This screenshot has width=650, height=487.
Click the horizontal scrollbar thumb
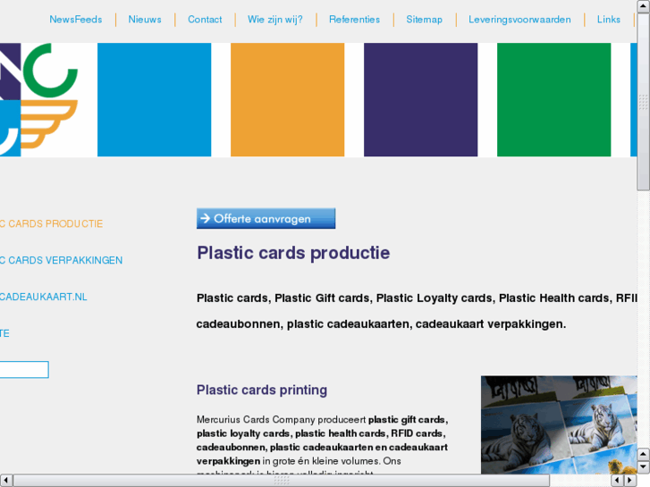coord(282,481)
